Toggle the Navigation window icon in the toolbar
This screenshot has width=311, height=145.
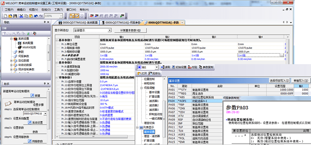tap(72, 16)
